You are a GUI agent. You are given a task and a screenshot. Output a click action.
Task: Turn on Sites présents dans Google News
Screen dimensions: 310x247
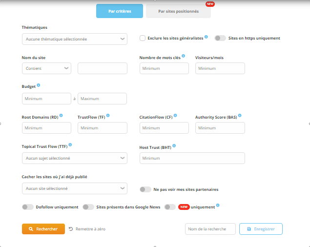pos(88,207)
